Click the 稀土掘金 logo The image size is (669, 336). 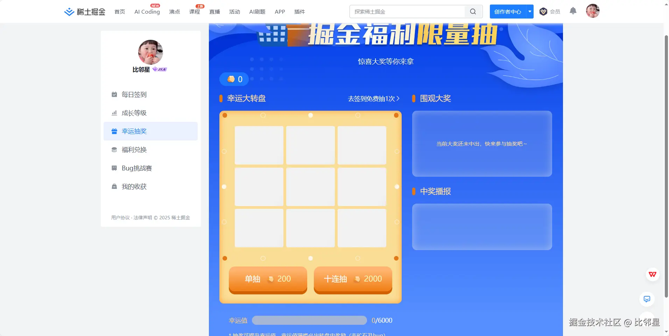84,12
